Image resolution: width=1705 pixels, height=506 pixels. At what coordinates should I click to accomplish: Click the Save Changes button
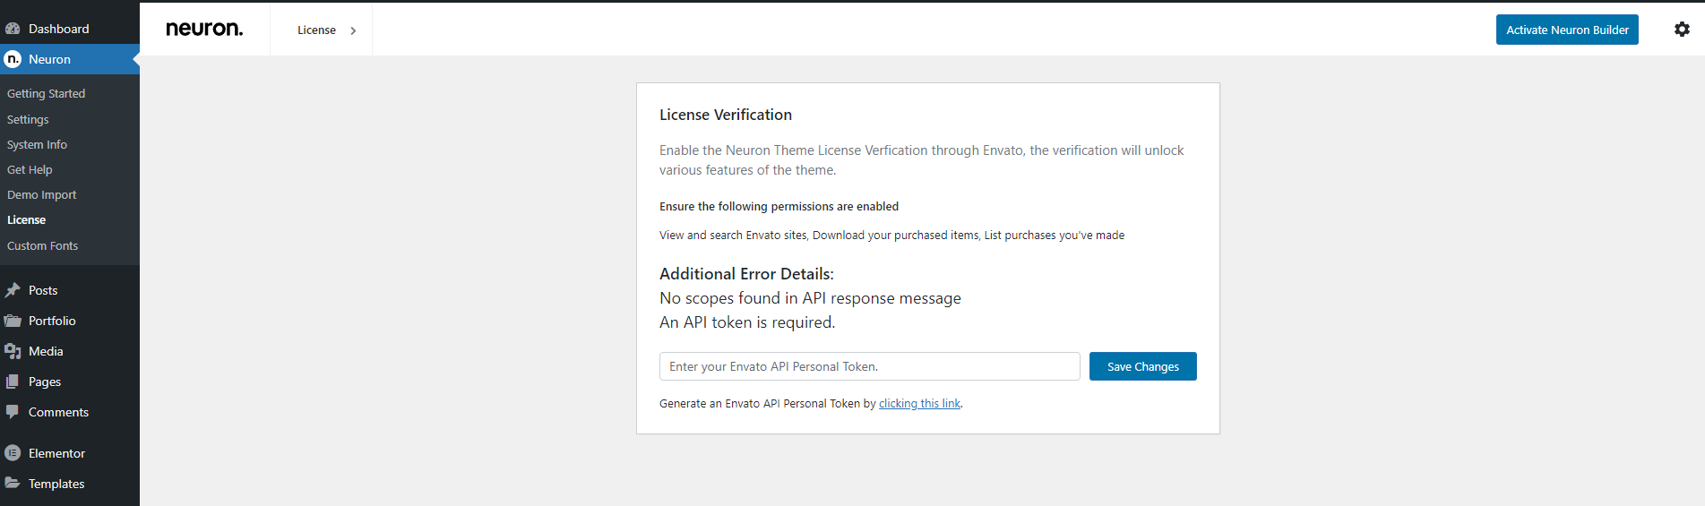pyautogui.click(x=1142, y=366)
